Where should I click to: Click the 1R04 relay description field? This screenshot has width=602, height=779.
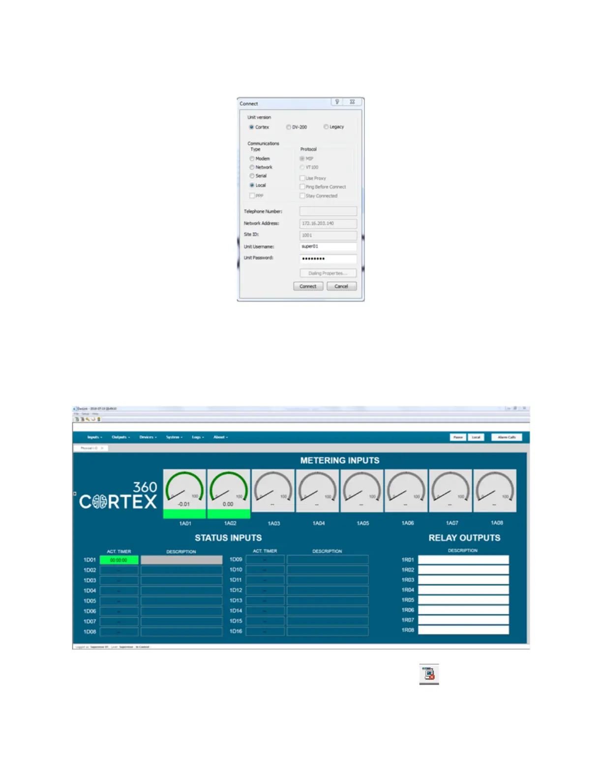[463, 590]
